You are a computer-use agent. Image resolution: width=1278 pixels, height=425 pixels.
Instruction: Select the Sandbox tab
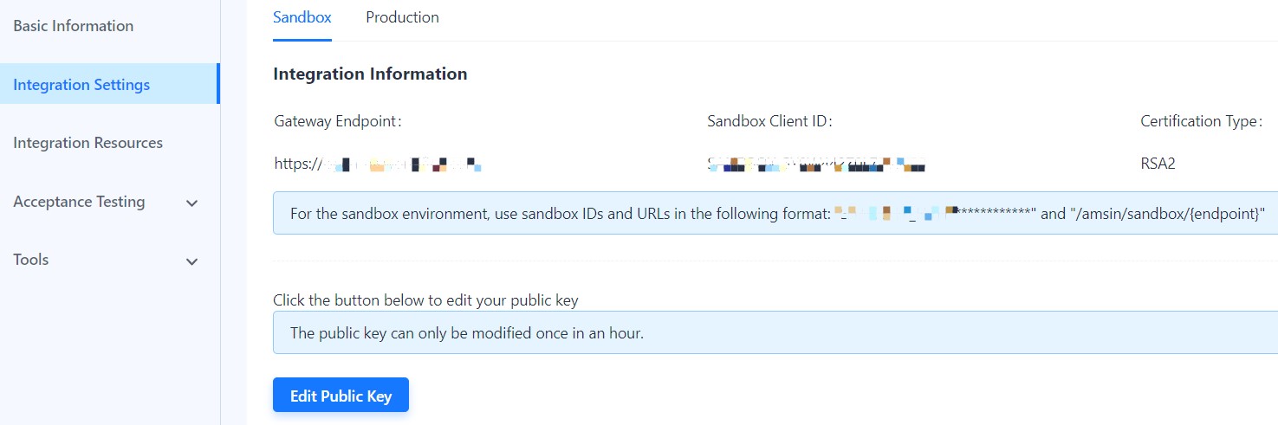tap(302, 17)
